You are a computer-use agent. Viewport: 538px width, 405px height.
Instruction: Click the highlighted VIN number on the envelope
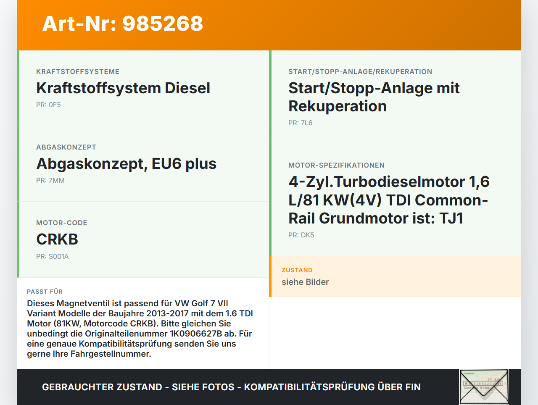click(483, 384)
